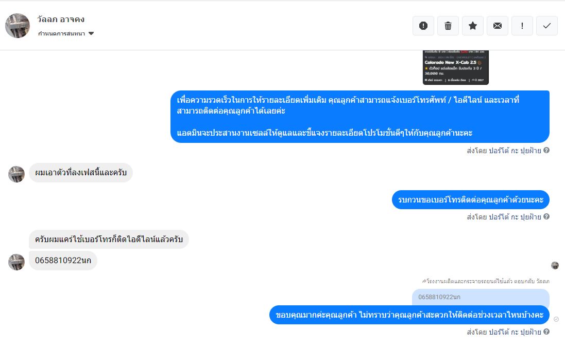This screenshot has width=565, height=349.
Task: Open the conversation assignment dropdown arrow
Action: pos(91,33)
